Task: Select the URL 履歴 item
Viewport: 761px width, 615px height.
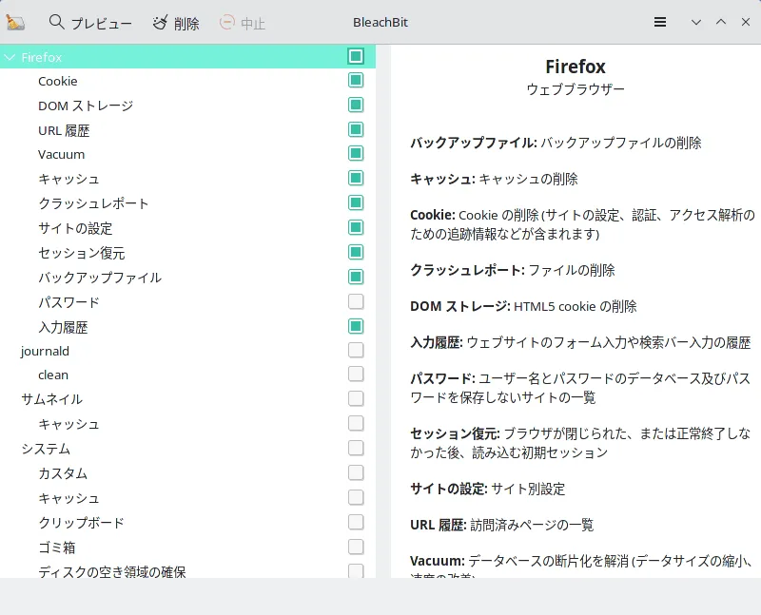Action: [x=64, y=130]
